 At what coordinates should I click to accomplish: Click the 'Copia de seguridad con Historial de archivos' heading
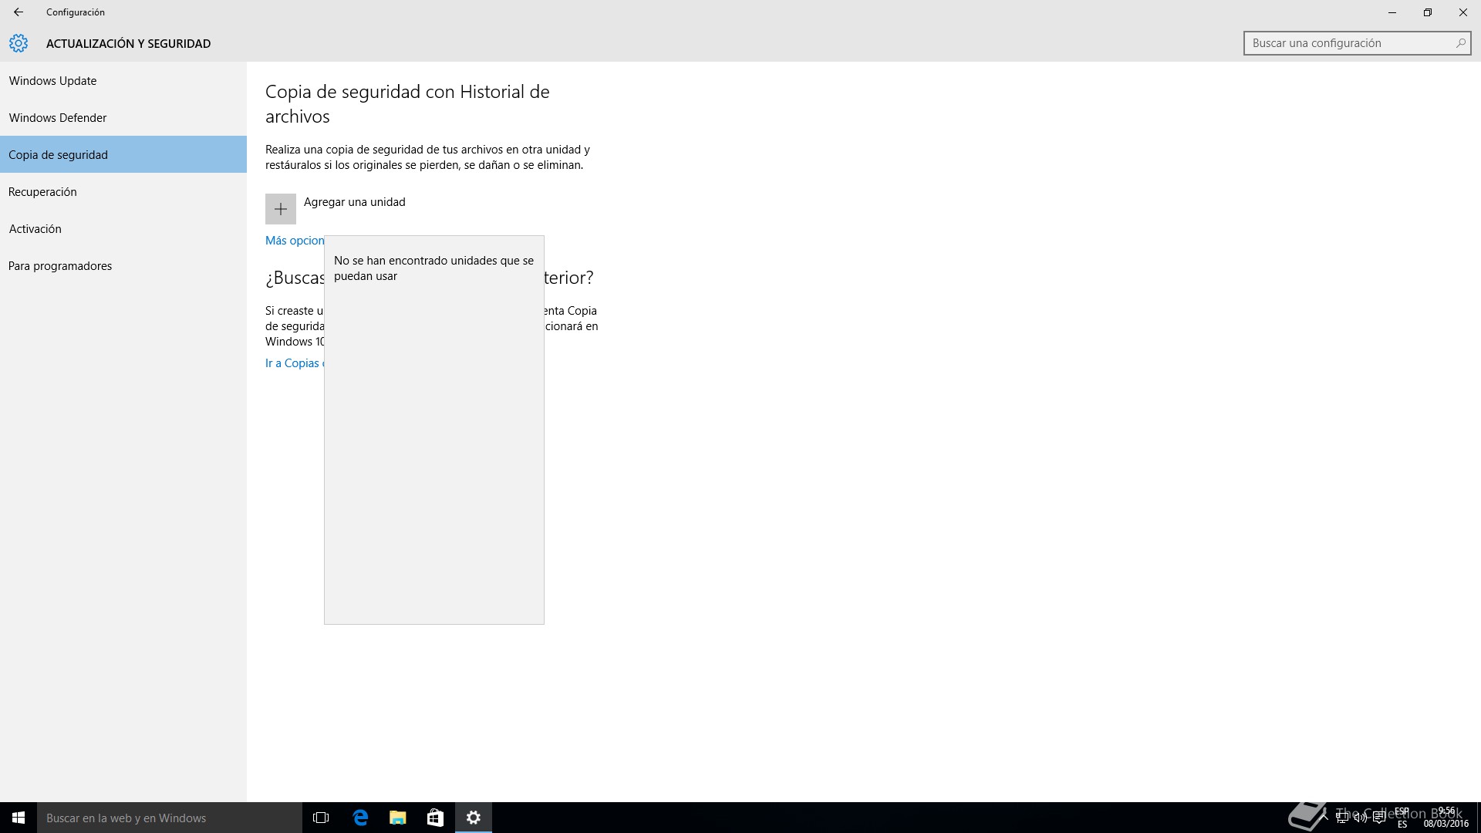pos(407,104)
